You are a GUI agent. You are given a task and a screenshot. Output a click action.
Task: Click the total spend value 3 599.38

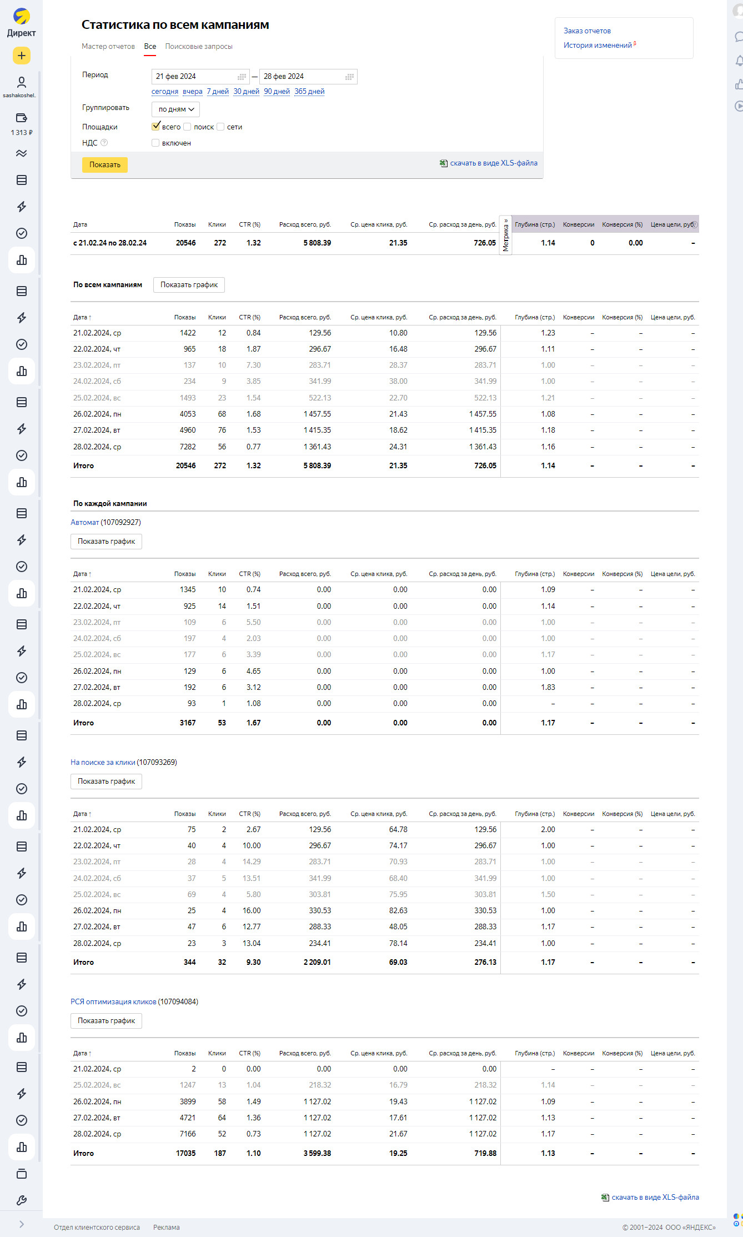pos(317,1154)
